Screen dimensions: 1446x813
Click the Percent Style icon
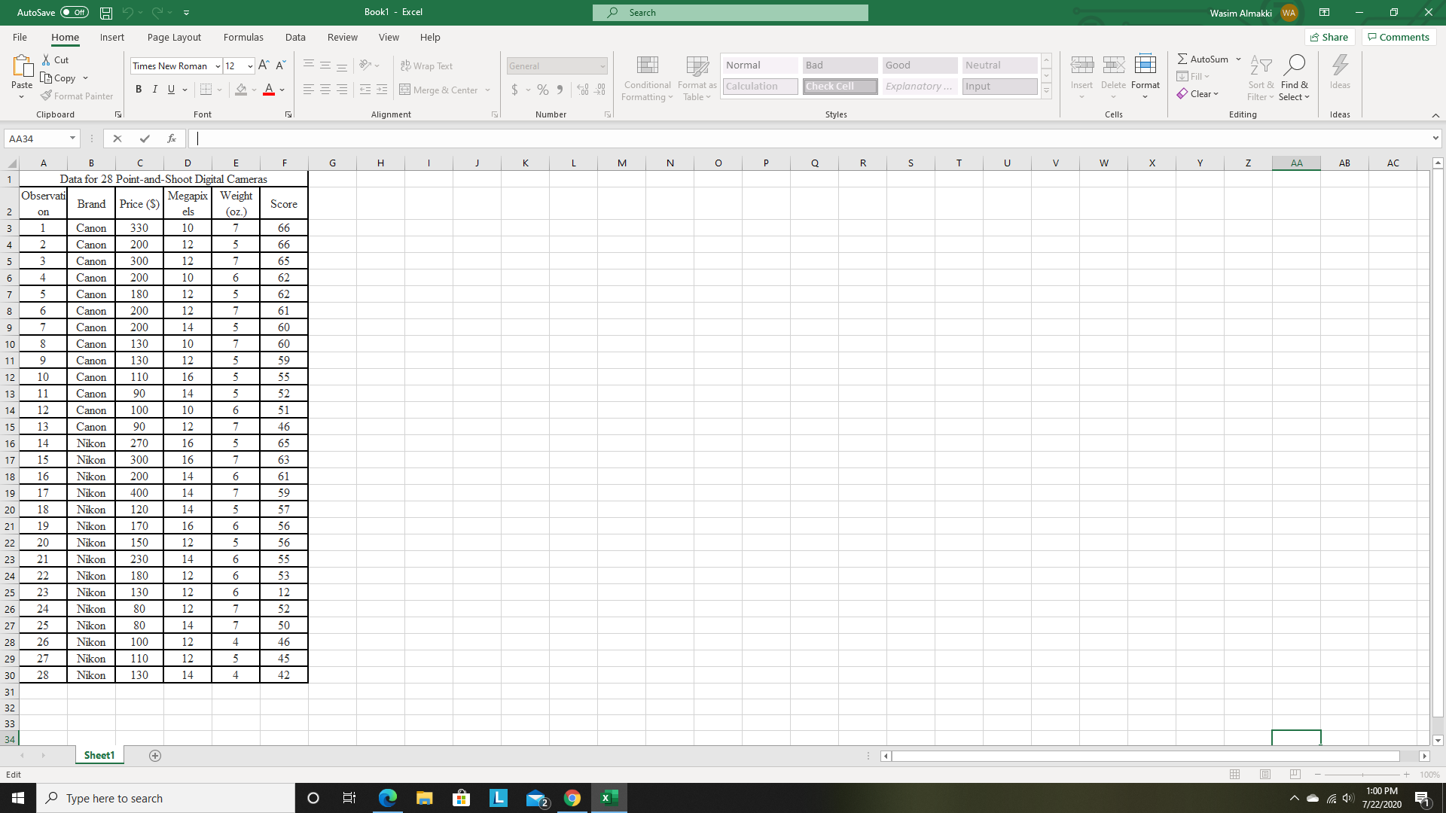[542, 90]
